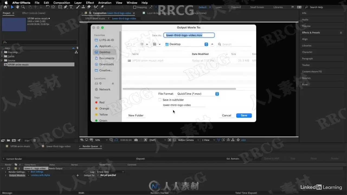
Task: Click the Search field in save dialog
Action: 234,44
